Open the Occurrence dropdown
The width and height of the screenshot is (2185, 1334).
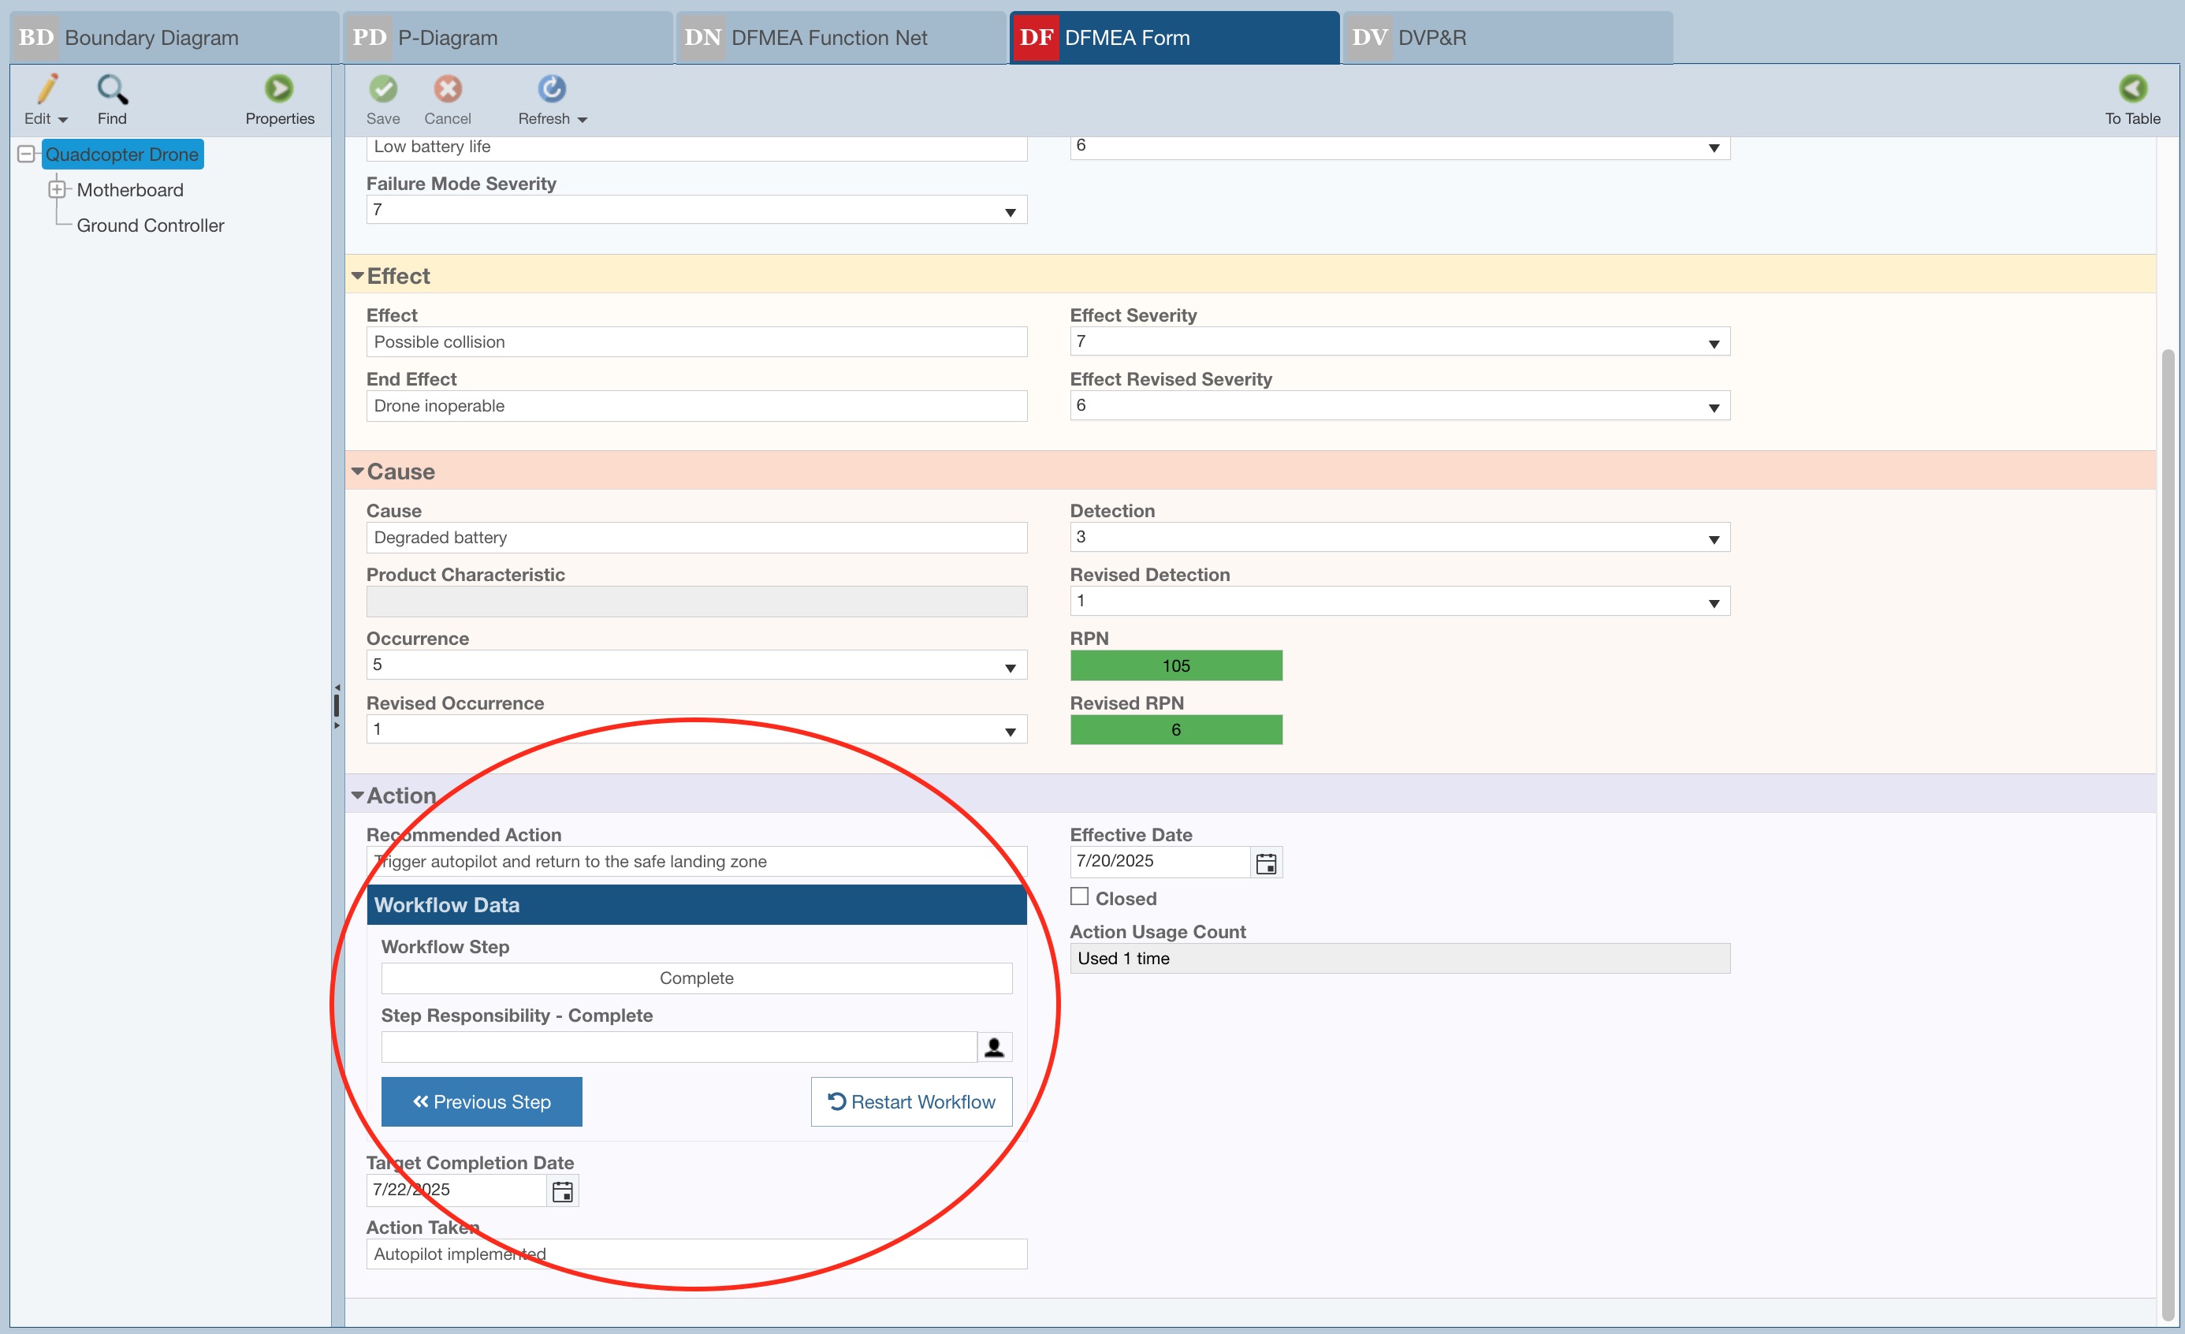click(1009, 665)
